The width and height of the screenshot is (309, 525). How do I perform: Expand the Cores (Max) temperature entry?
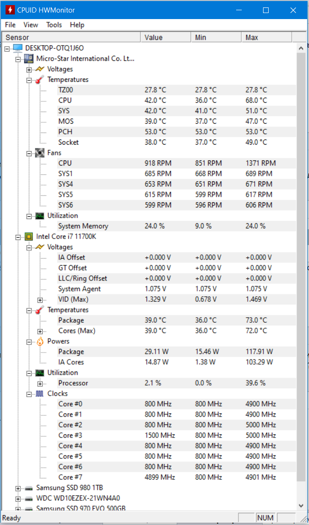click(x=40, y=331)
